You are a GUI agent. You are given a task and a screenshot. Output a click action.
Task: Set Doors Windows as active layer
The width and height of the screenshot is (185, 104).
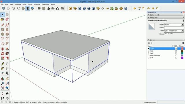[148, 55]
